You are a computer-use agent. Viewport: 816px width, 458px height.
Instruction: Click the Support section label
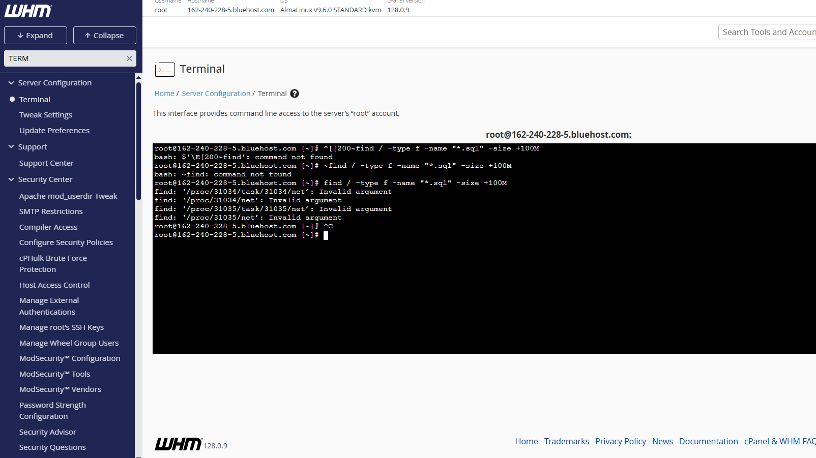[33, 147]
